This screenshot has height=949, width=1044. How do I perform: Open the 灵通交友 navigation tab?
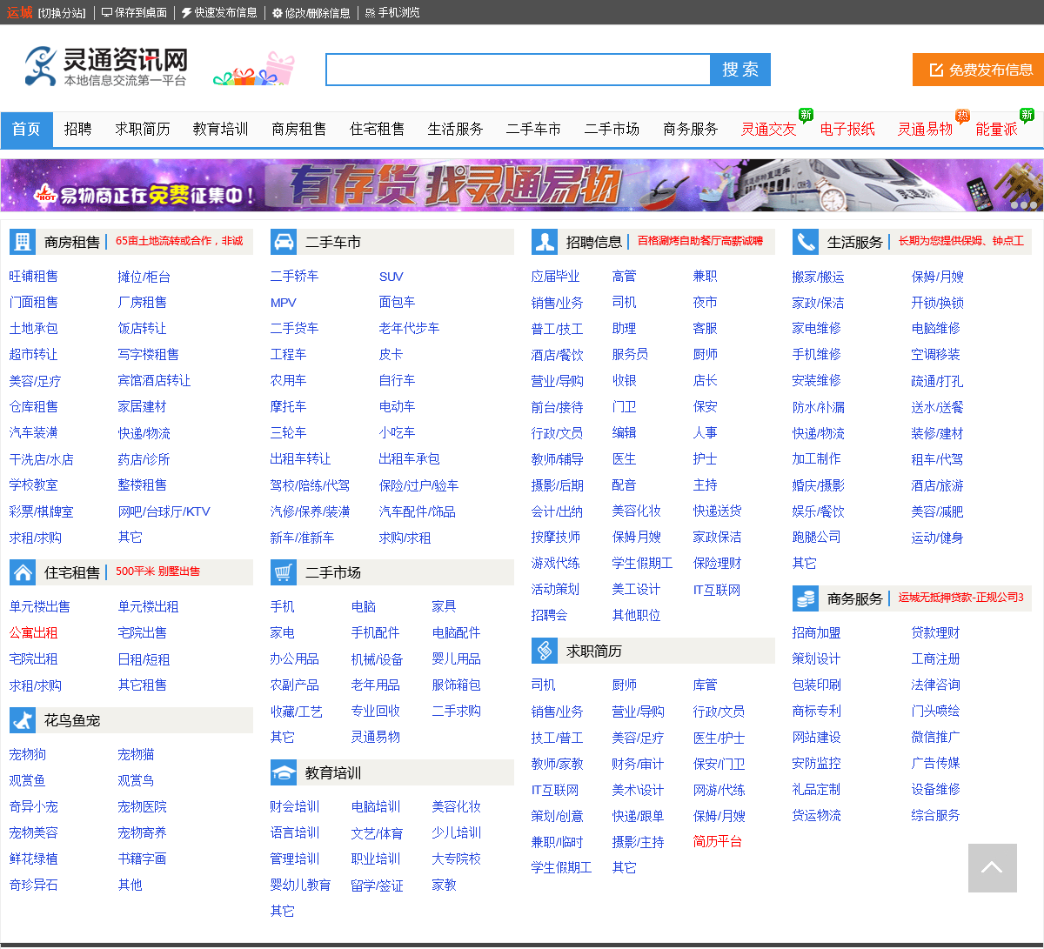769,129
